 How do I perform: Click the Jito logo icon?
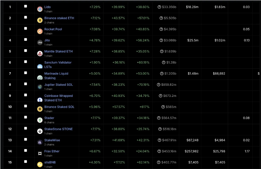click(40, 42)
